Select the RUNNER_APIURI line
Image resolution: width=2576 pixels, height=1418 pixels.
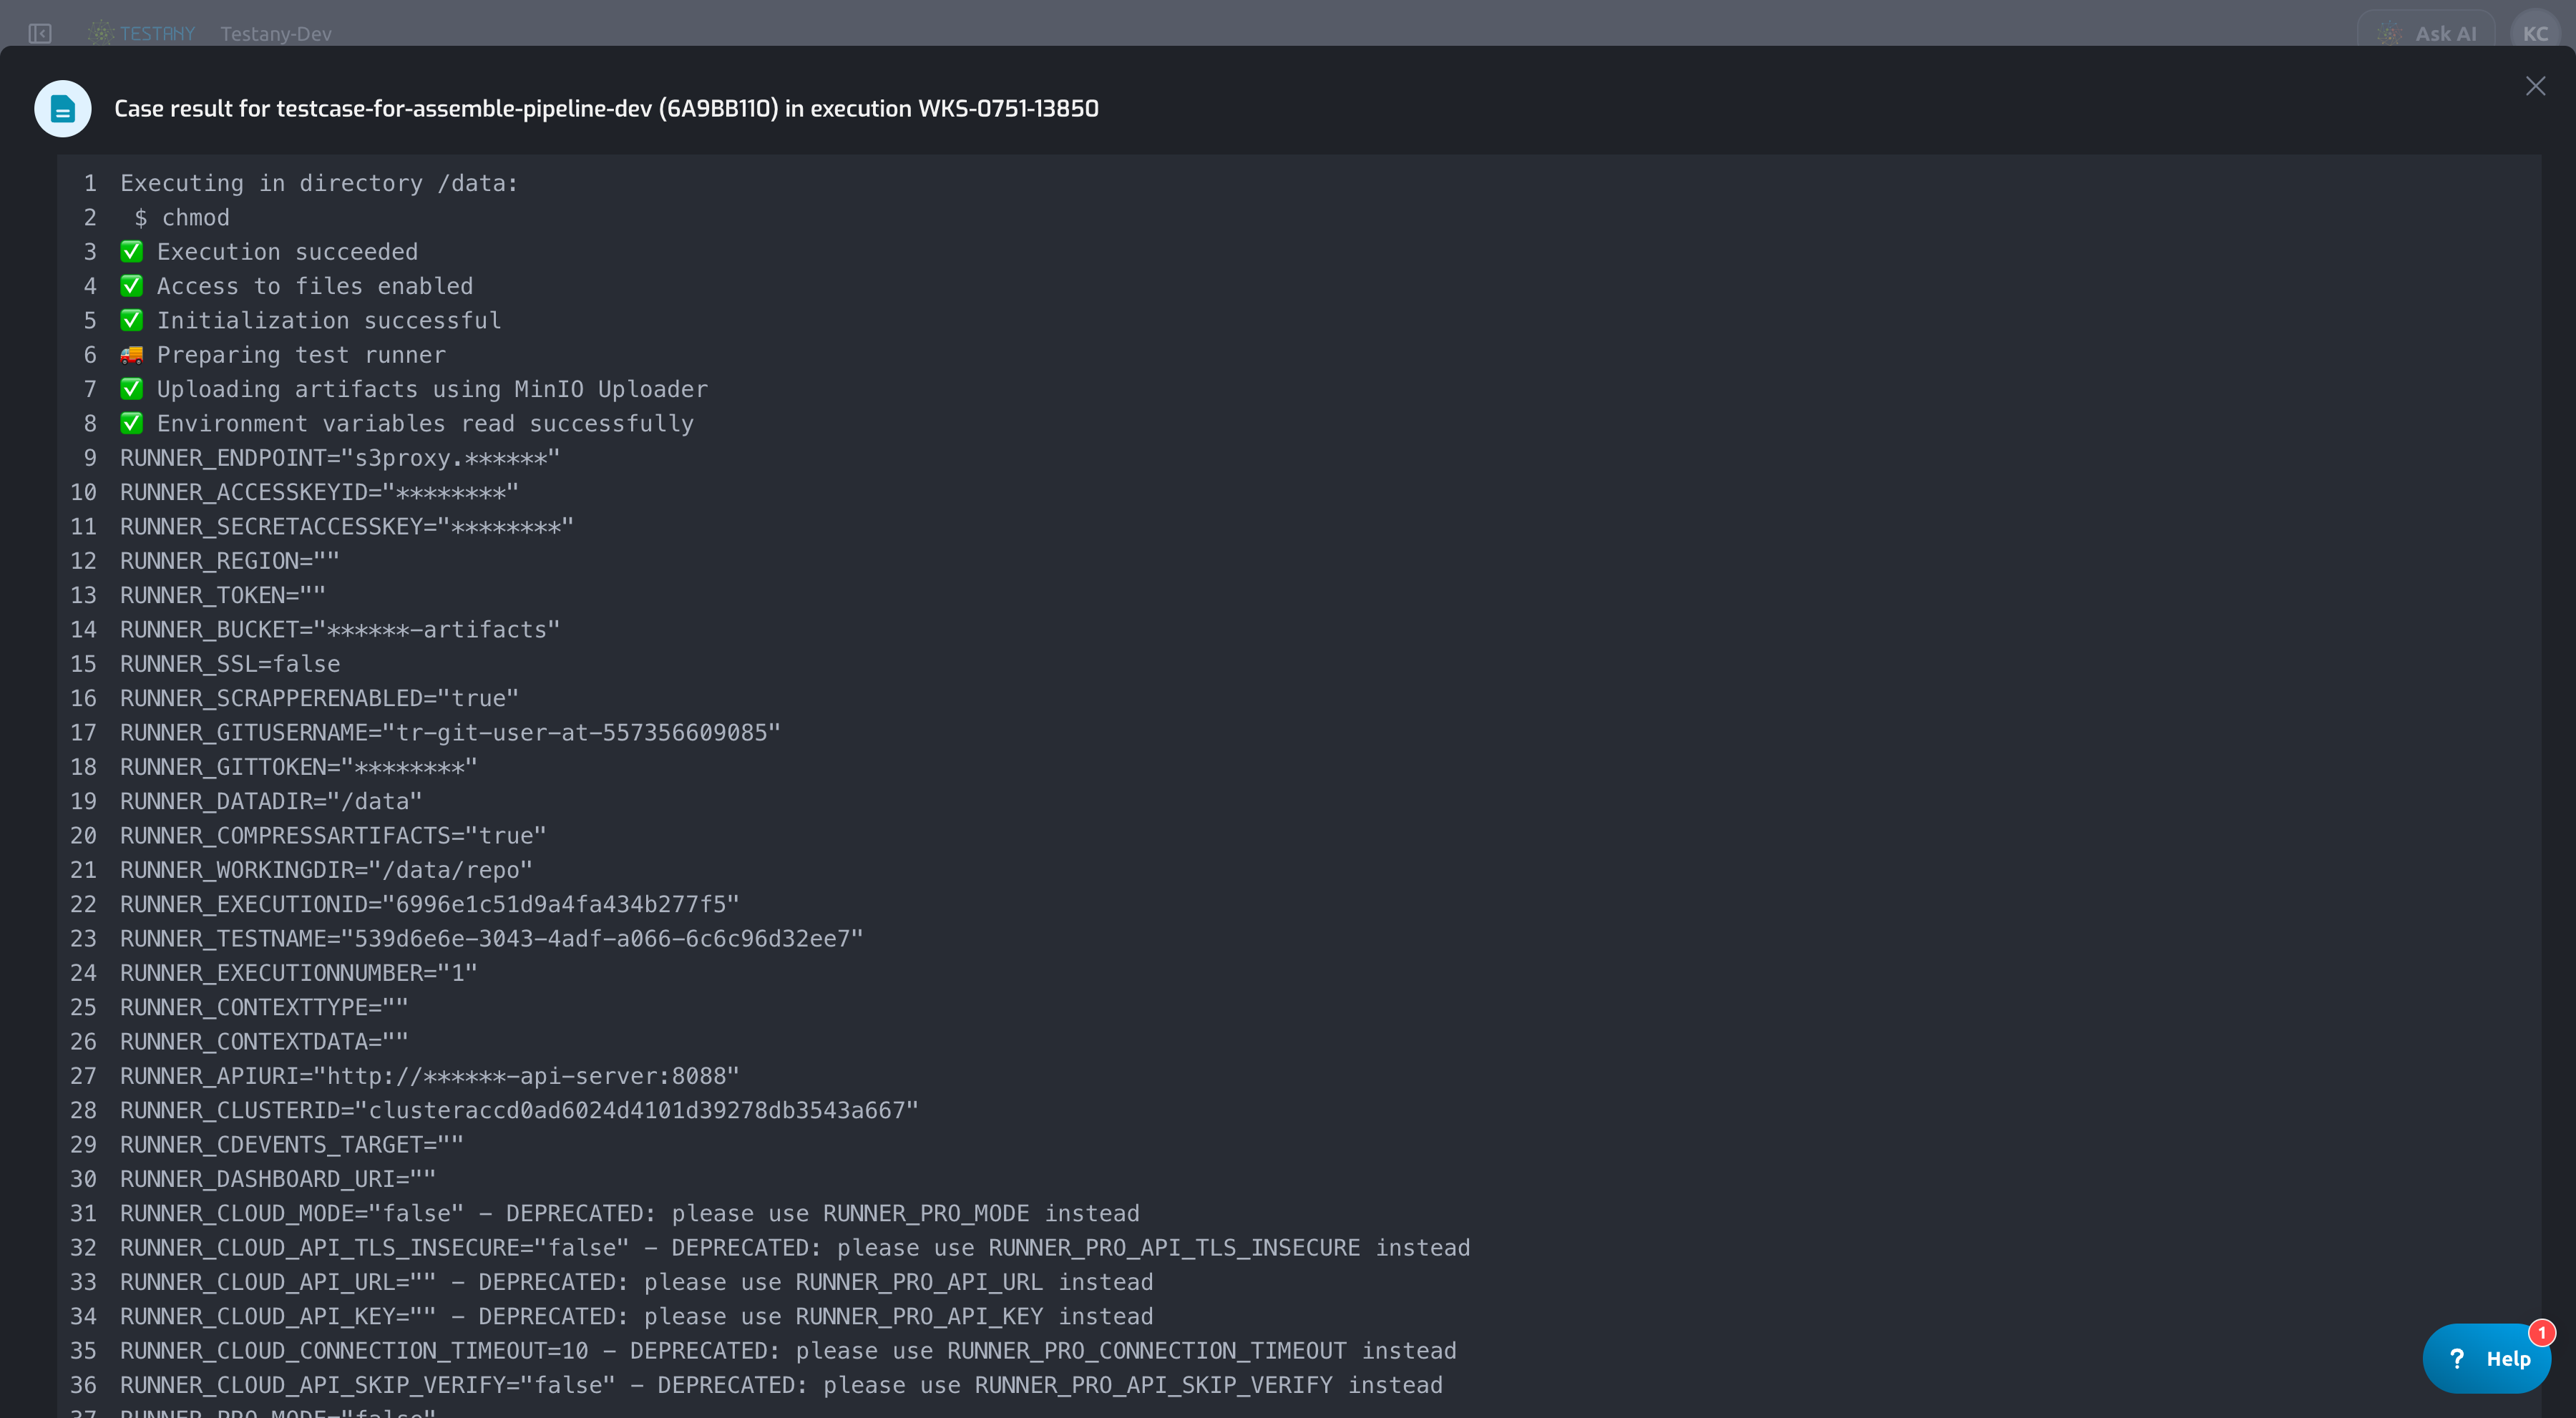(x=430, y=1075)
